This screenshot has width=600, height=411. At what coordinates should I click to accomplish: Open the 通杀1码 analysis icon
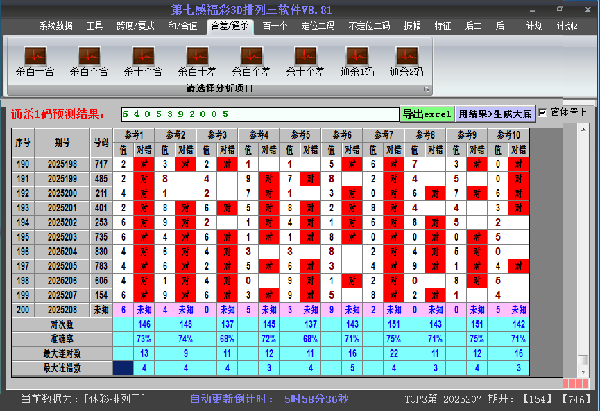coord(357,61)
